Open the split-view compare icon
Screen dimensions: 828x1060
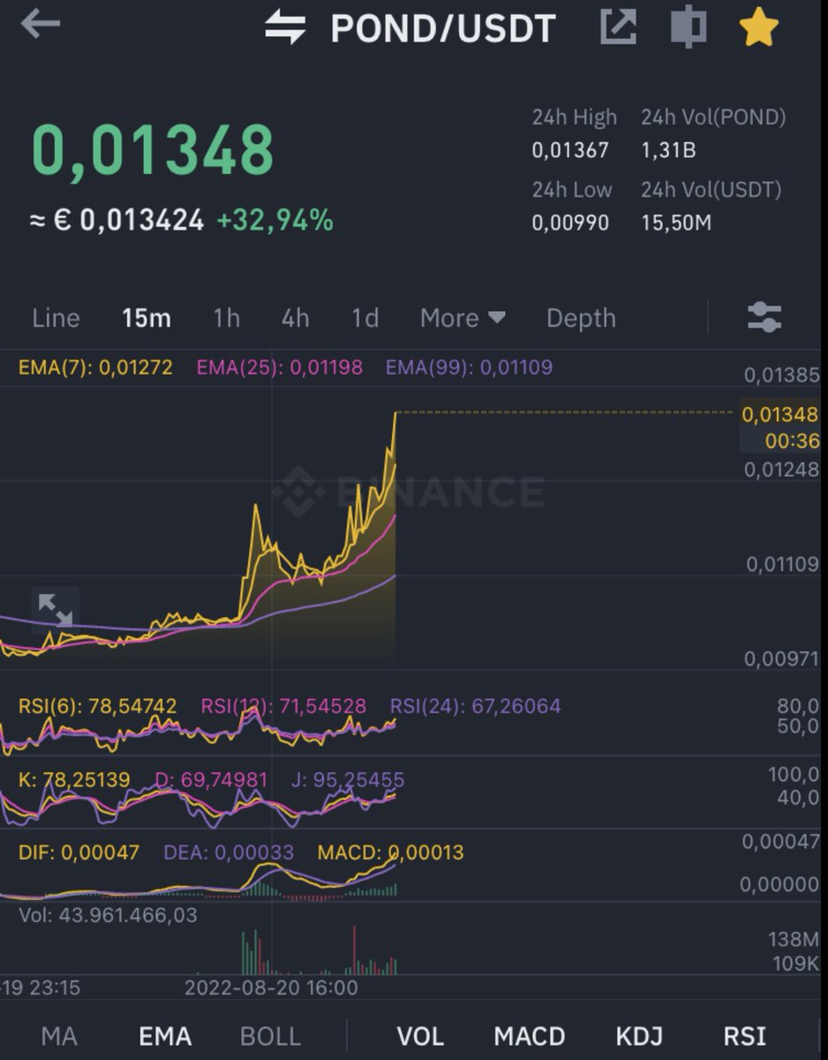(x=688, y=26)
